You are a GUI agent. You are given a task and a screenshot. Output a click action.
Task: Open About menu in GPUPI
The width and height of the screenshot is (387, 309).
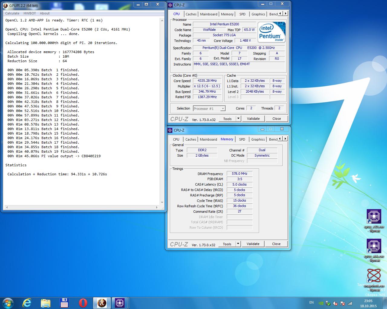[45, 13]
